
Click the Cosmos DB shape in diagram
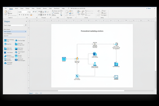(x=77, y=76)
